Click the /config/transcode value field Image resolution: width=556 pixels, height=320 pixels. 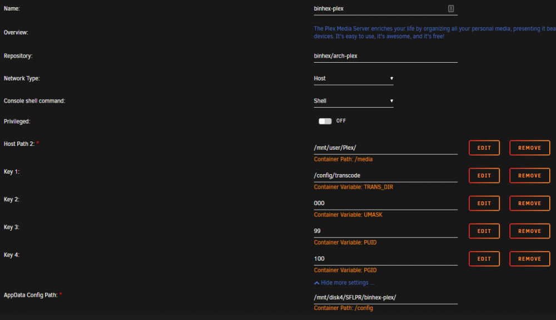tap(385, 176)
